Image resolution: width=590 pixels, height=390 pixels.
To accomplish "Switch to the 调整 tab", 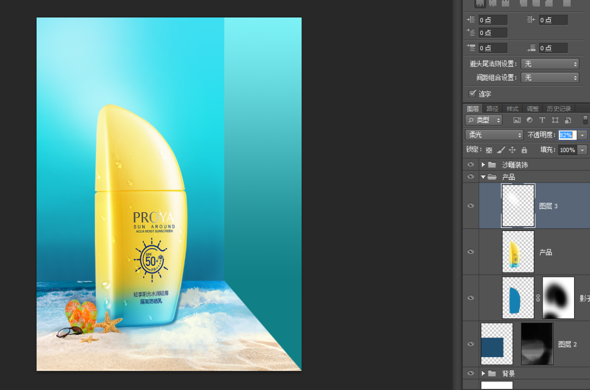I will pyautogui.click(x=533, y=109).
